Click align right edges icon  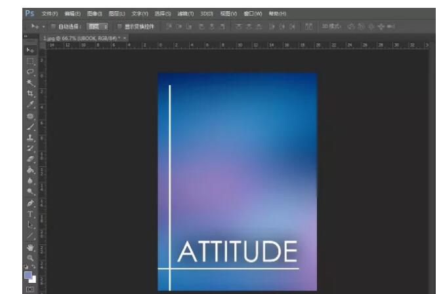click(222, 27)
